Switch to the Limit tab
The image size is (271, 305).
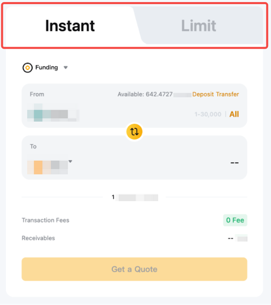199,26
